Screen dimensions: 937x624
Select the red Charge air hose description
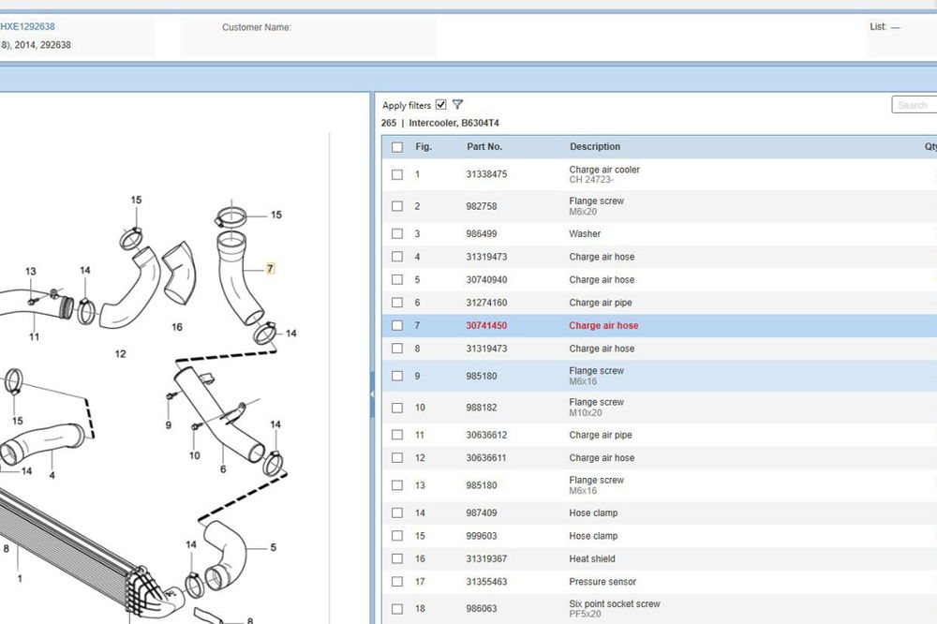(604, 326)
